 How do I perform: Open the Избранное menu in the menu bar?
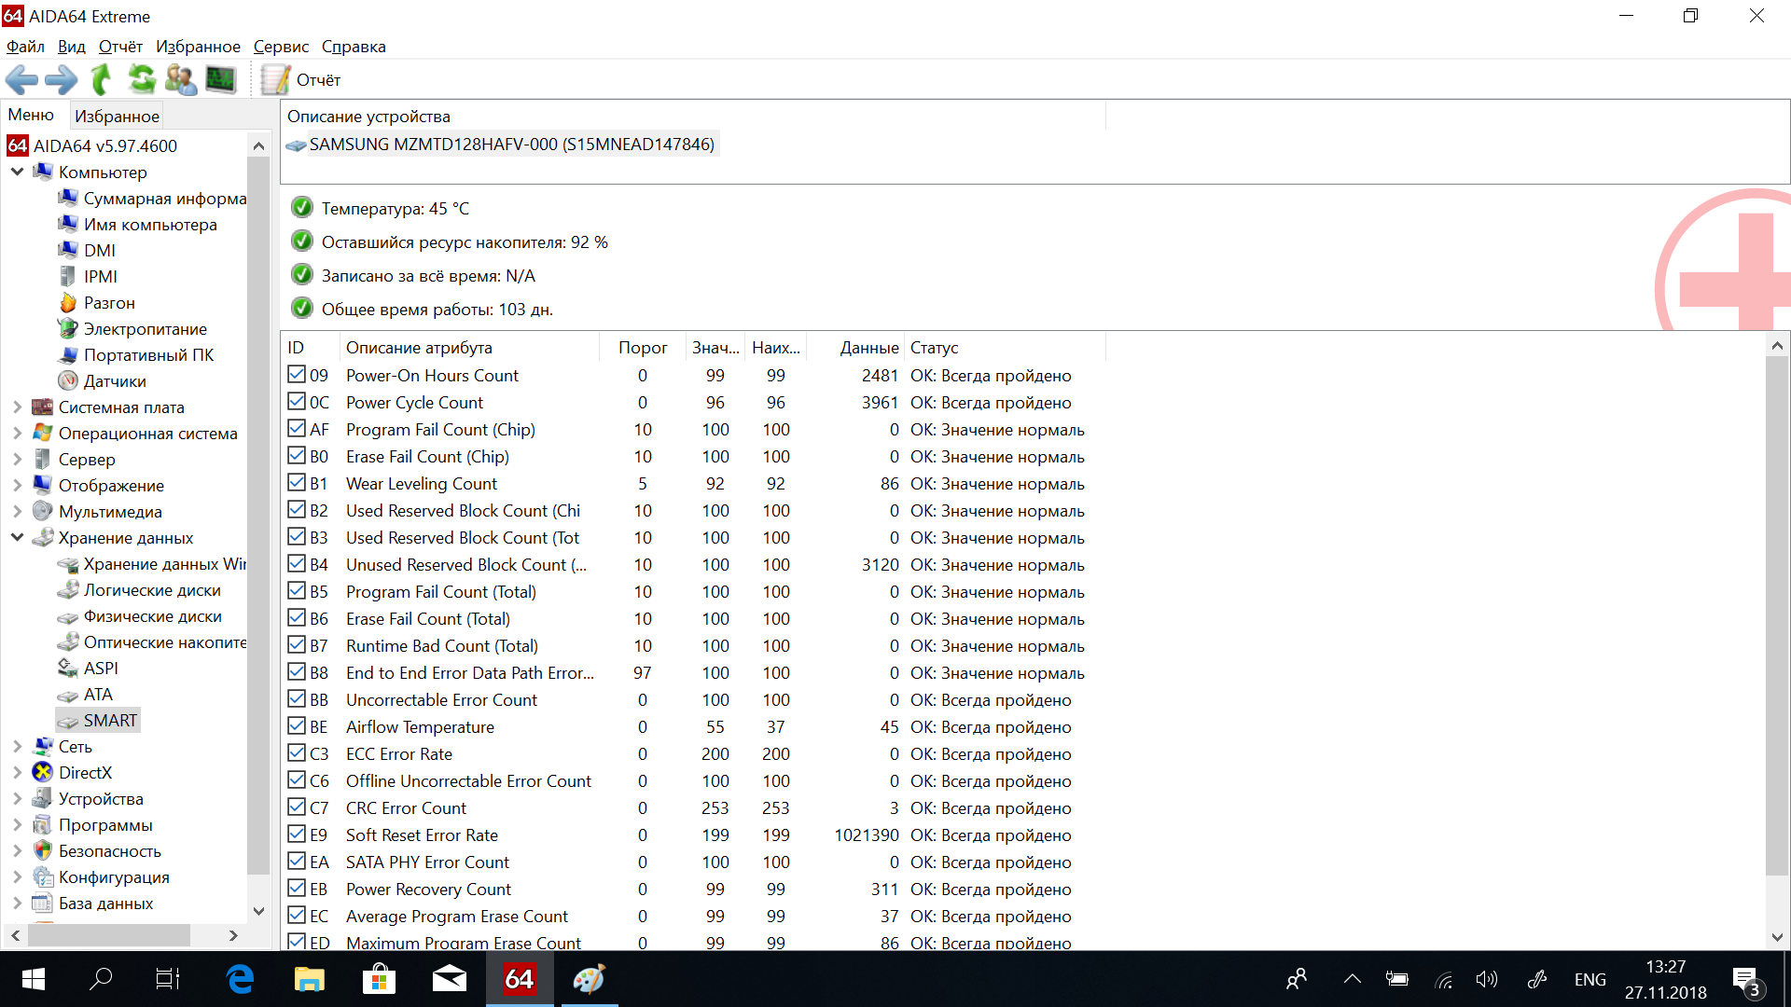click(198, 47)
